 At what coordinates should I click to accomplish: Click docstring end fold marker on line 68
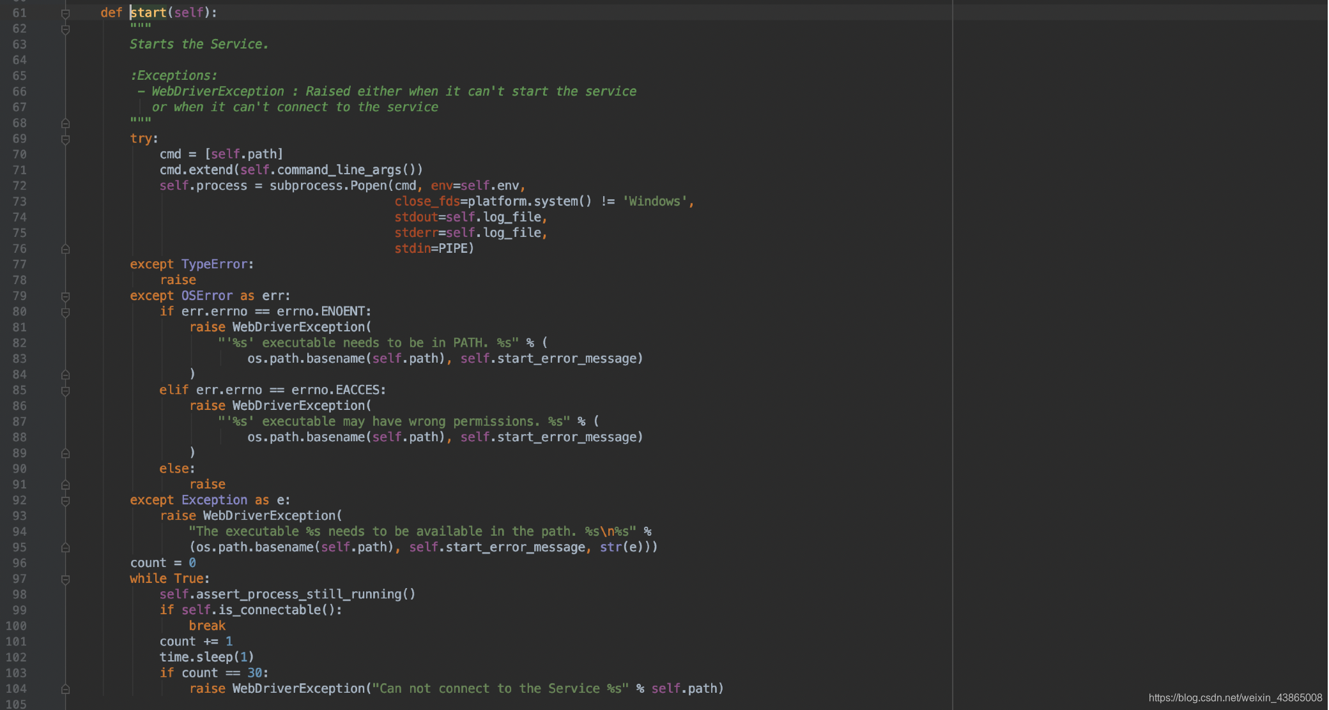65,123
